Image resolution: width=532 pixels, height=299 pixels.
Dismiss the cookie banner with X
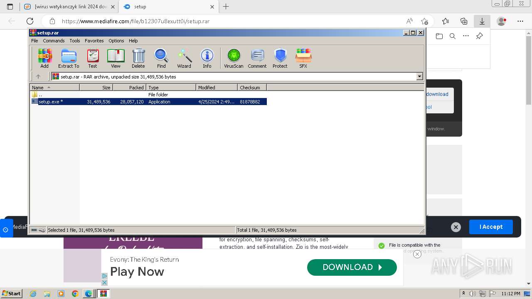[456, 227]
